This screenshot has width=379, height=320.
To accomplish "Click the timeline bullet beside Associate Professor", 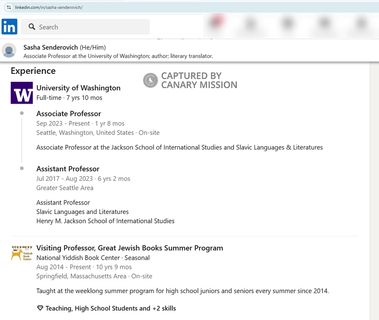I will click(22, 114).
